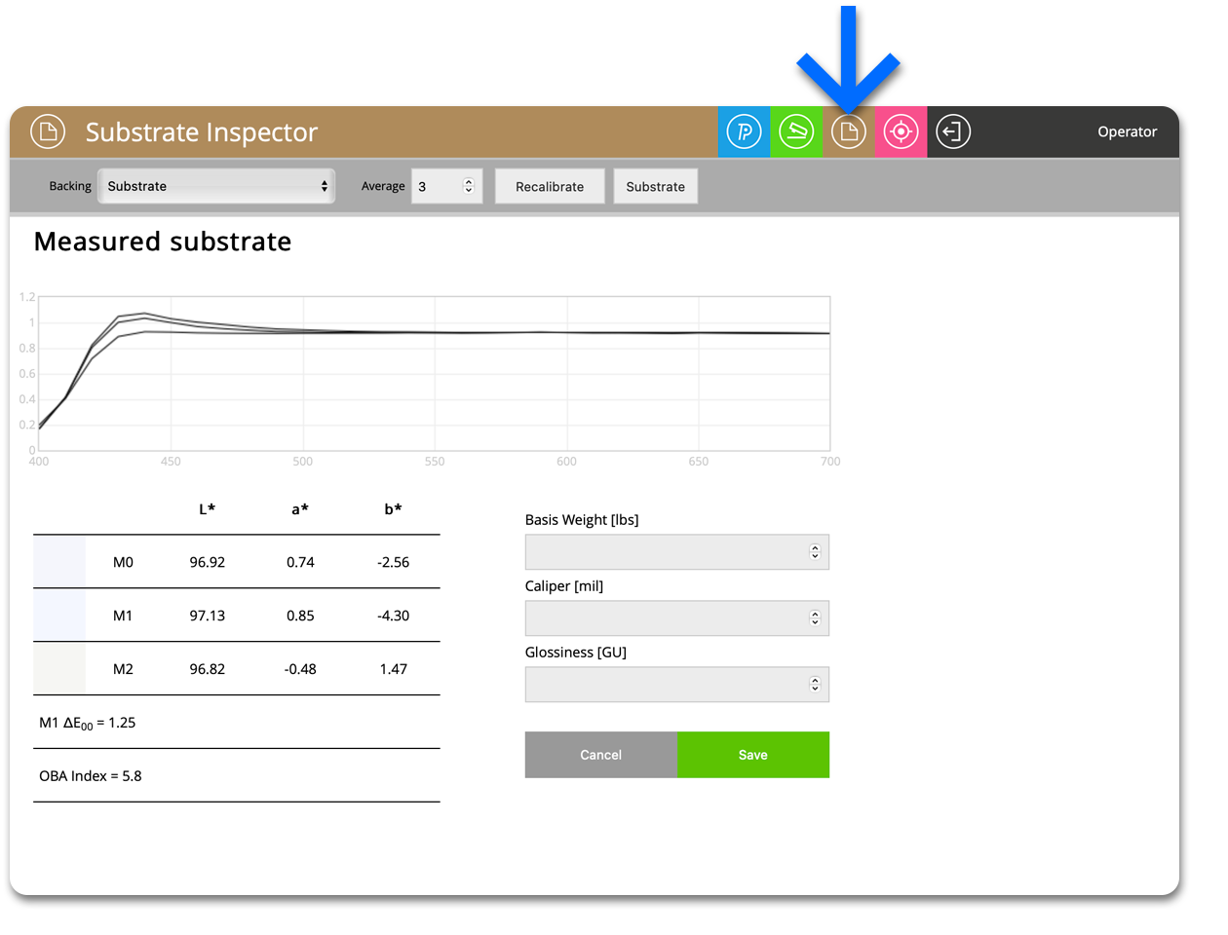The width and height of the screenshot is (1228, 935).
Task: Adjust the Caliper stepper arrows
Action: click(x=815, y=618)
